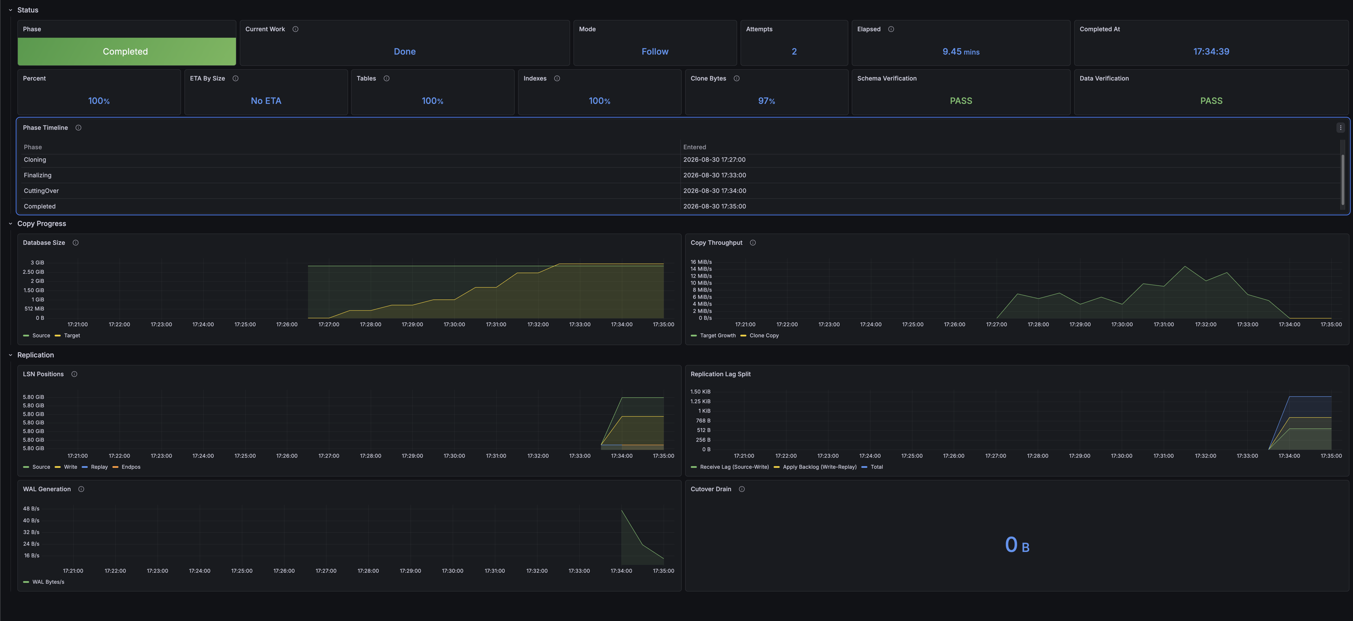The height and width of the screenshot is (621, 1353).
Task: Collapse the Status row section
Action: (x=10, y=10)
